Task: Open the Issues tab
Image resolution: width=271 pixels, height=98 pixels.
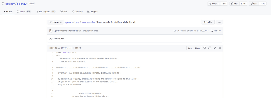Action: (24, 12)
